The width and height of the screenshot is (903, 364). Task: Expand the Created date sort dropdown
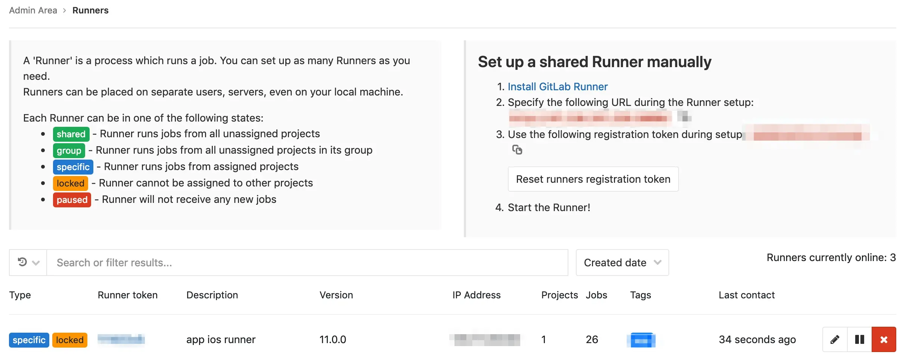[x=622, y=263]
